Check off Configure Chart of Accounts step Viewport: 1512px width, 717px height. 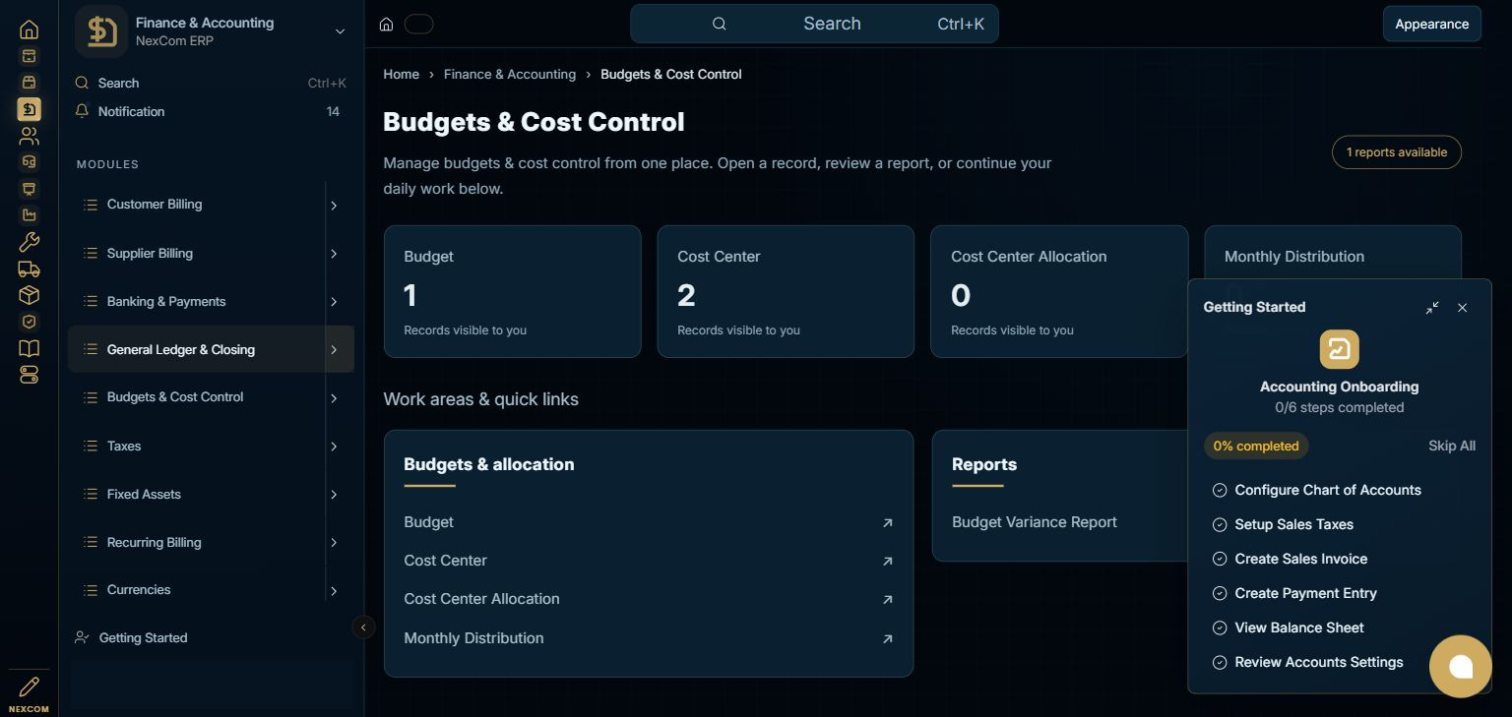[1220, 490]
